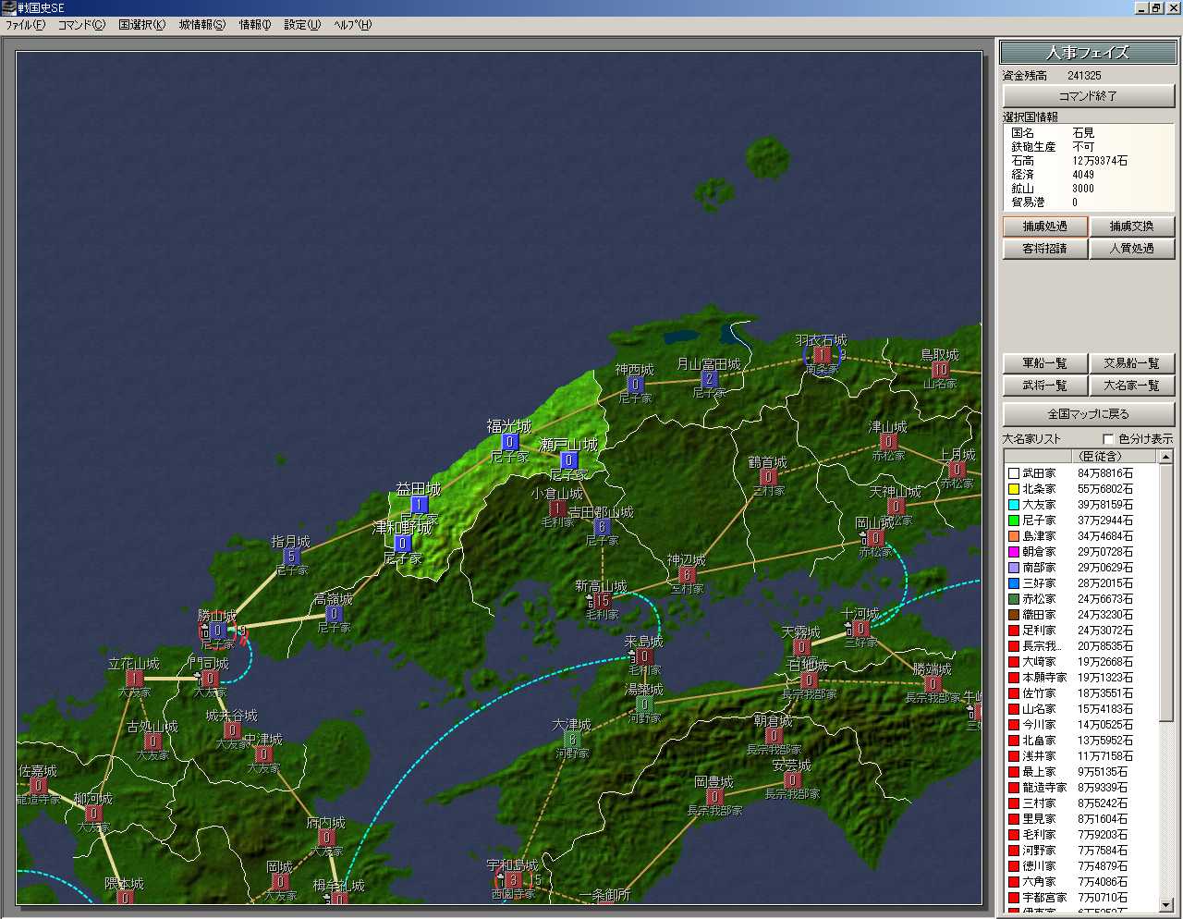The width and height of the screenshot is (1183, 919).
Task: Open the 軍船一覧 list
Action: click(x=1045, y=363)
